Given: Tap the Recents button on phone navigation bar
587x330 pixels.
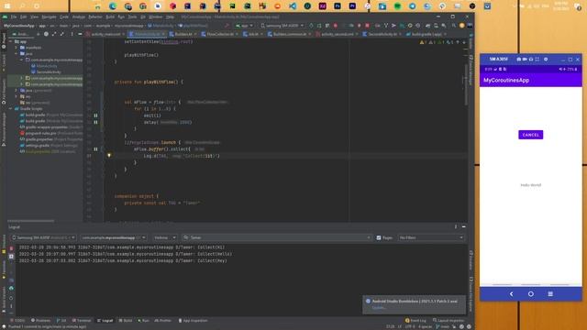Looking at the screenshot, I should tap(550, 294).
